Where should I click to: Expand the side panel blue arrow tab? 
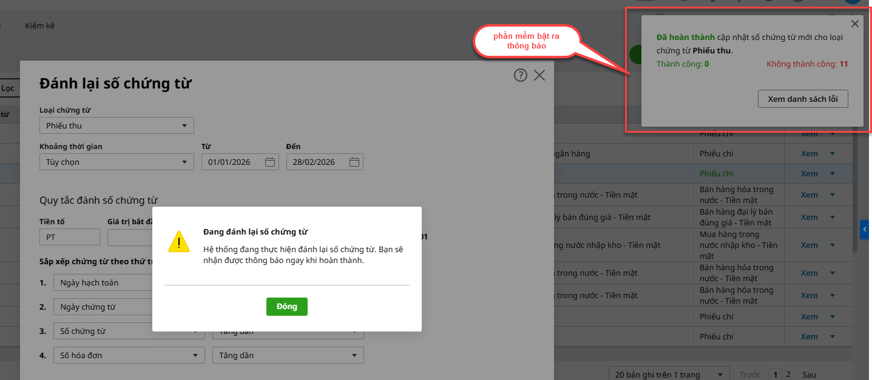click(x=865, y=229)
